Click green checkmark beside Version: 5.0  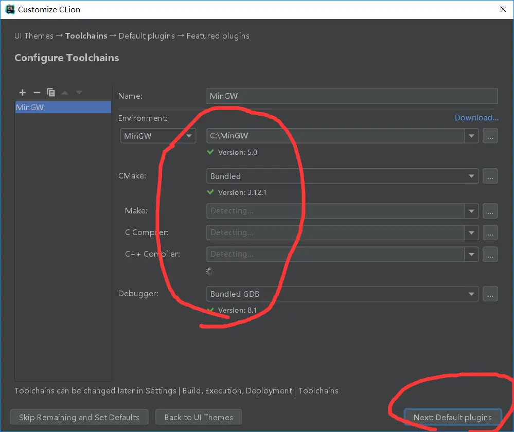210,152
